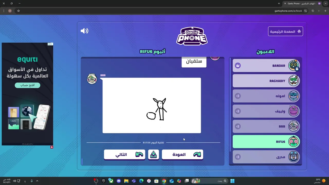The height and width of the screenshot is (185, 329).
Task: Open the tab search dropdown arrow
Action: pos(326,3)
